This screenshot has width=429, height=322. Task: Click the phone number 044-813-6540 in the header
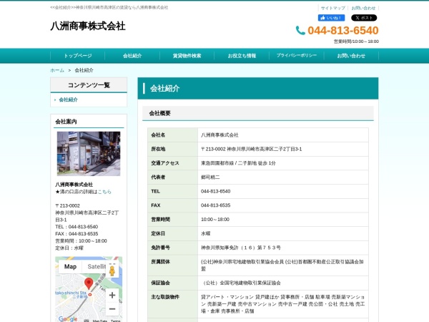(x=343, y=30)
